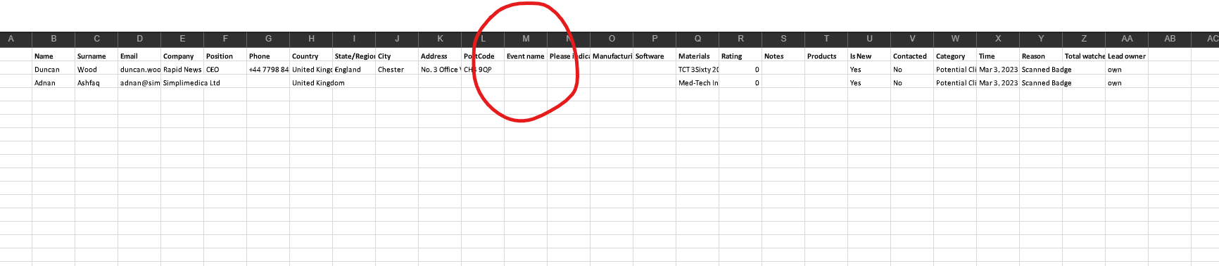This screenshot has width=1219, height=266.
Task: Click the 'Position' header cell
Action: tap(225, 56)
